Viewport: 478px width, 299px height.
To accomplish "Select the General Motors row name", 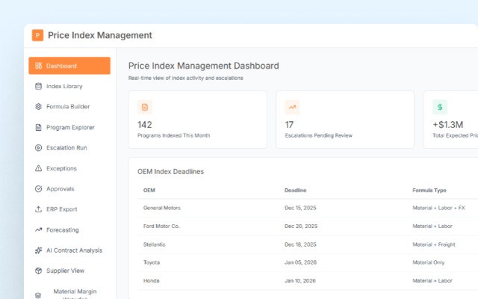I will 162,208.
